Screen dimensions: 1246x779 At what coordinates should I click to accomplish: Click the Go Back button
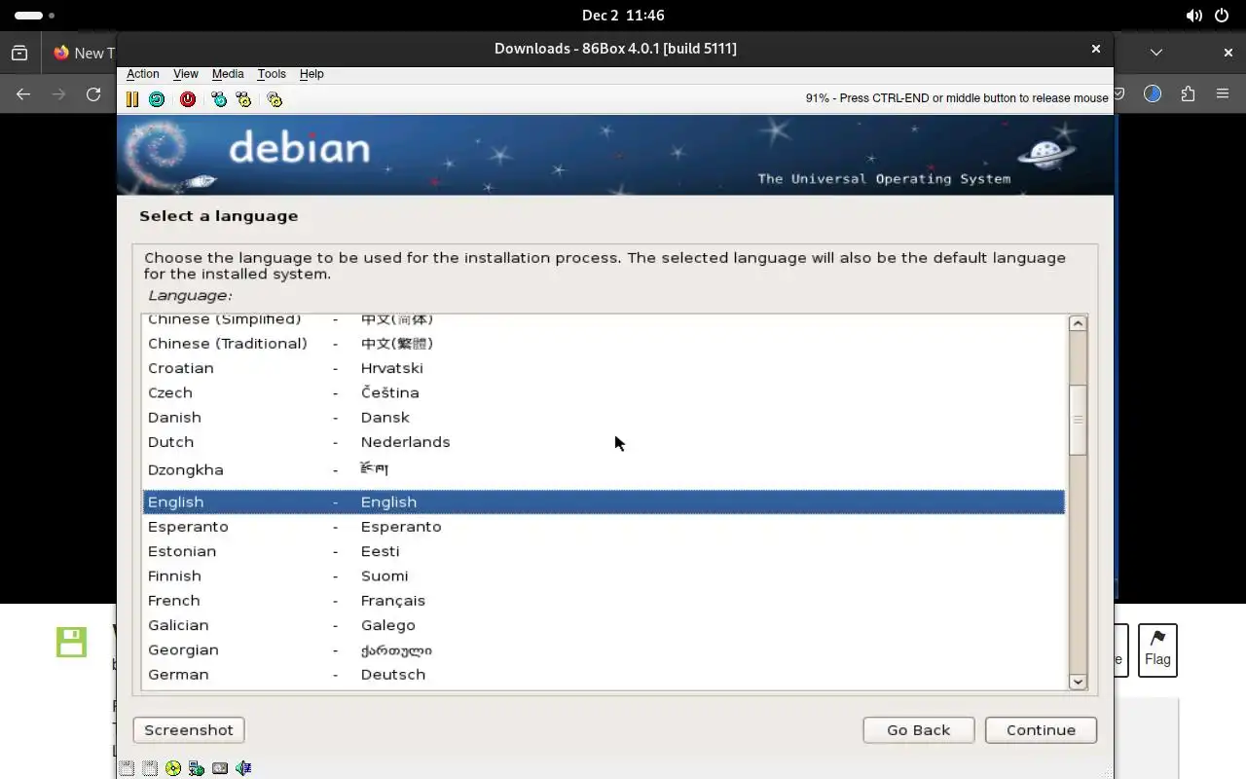[x=918, y=730]
